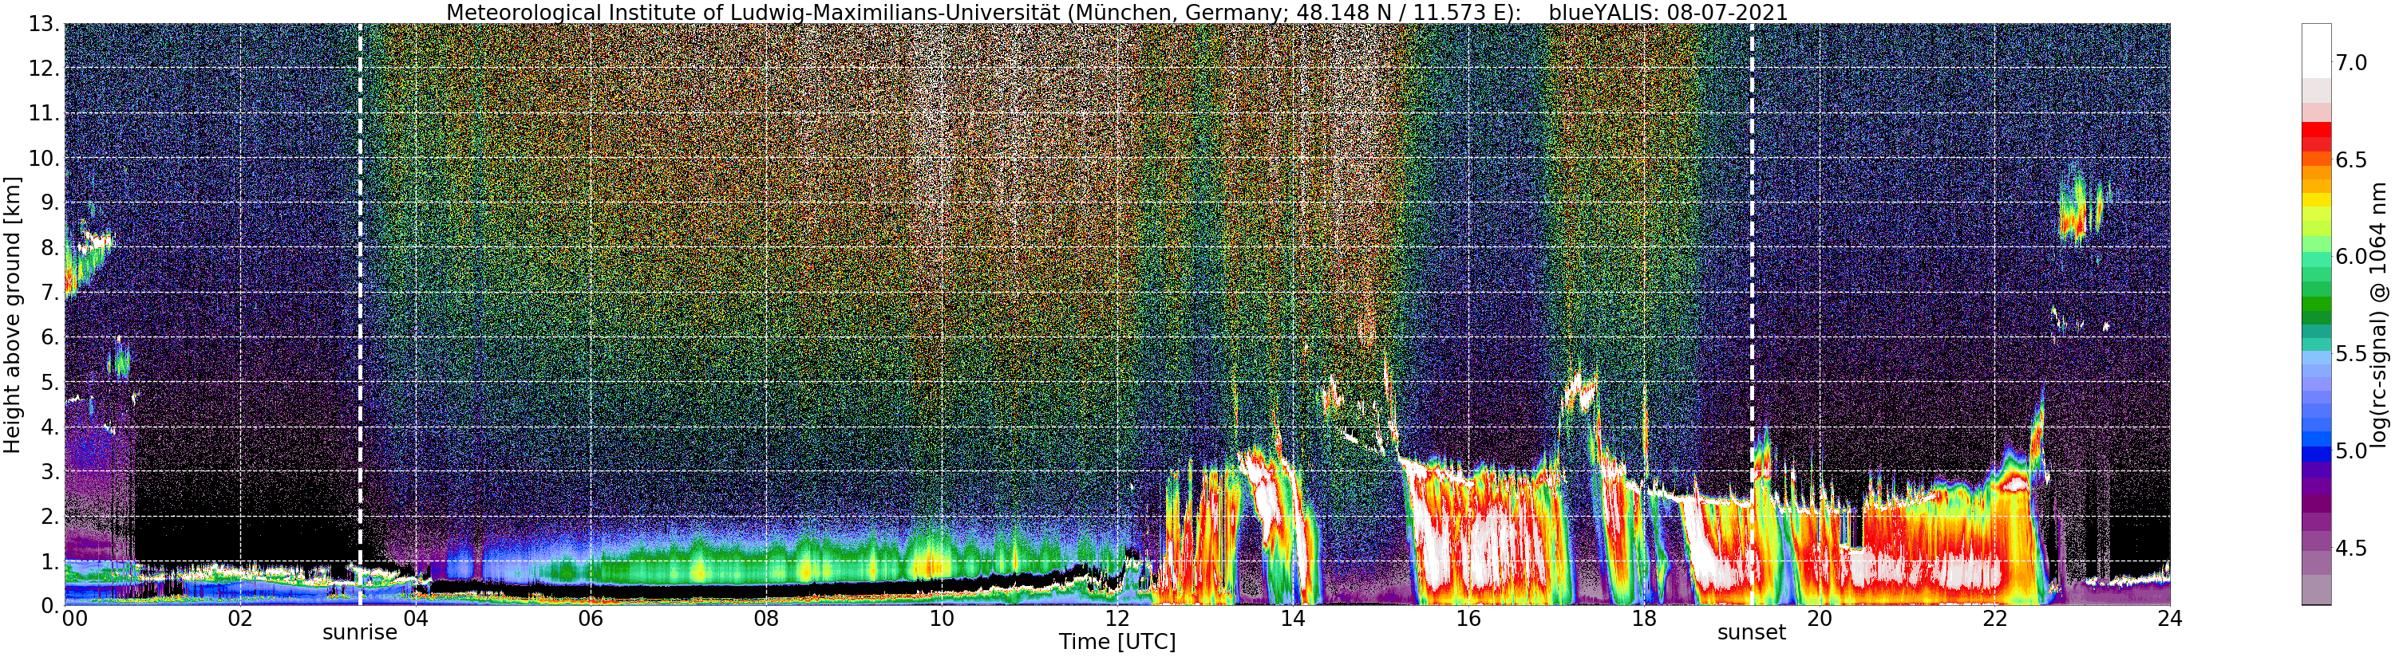Click the y-axis tick label '1.'
Image resolution: width=2395 pixels, height=657 pixels.
(49, 561)
